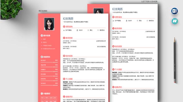Image resolution: width=183 pixels, height=102 pixels.
Task: Click the 技能特长 section icon in sidebar
Action: (42, 57)
